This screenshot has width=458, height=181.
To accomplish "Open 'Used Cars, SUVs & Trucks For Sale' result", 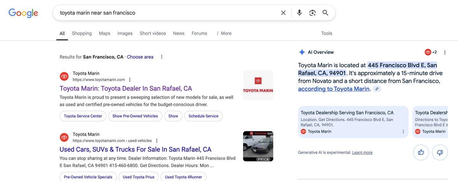I will (135, 149).
